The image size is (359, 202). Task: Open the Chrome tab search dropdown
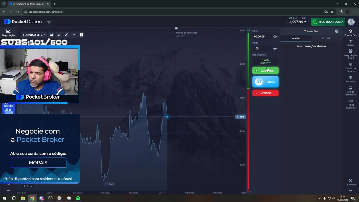[4, 4]
